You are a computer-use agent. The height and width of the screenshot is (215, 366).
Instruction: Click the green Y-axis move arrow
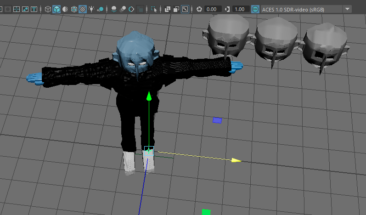pos(149,96)
